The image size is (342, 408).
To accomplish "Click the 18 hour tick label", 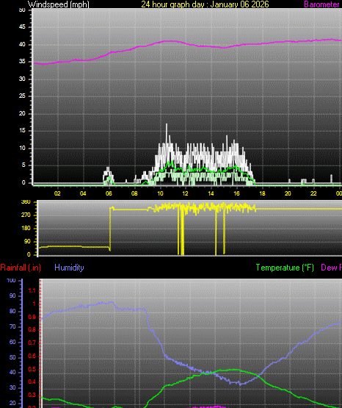I will point(262,193).
